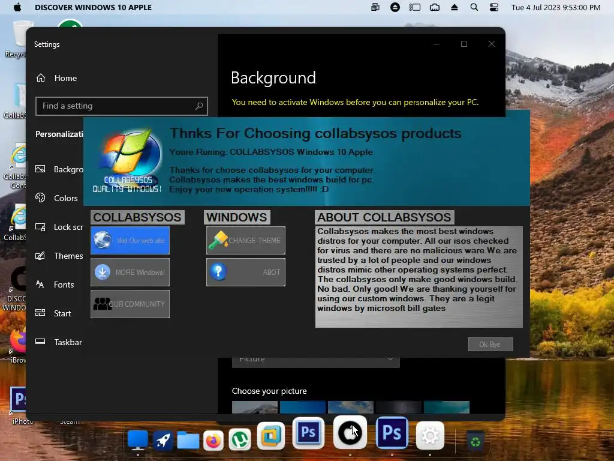
Task: Open the Photoshop dock icon beside the VMware icon
Action: pyautogui.click(x=308, y=433)
